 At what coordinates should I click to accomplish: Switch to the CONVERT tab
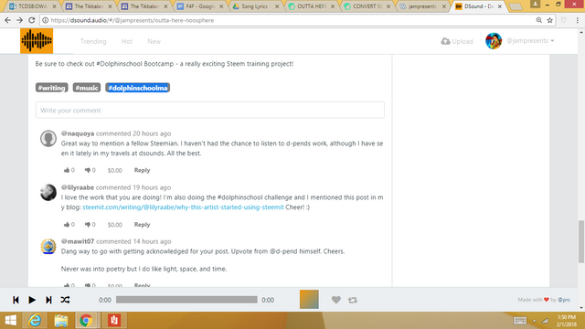[367, 6]
